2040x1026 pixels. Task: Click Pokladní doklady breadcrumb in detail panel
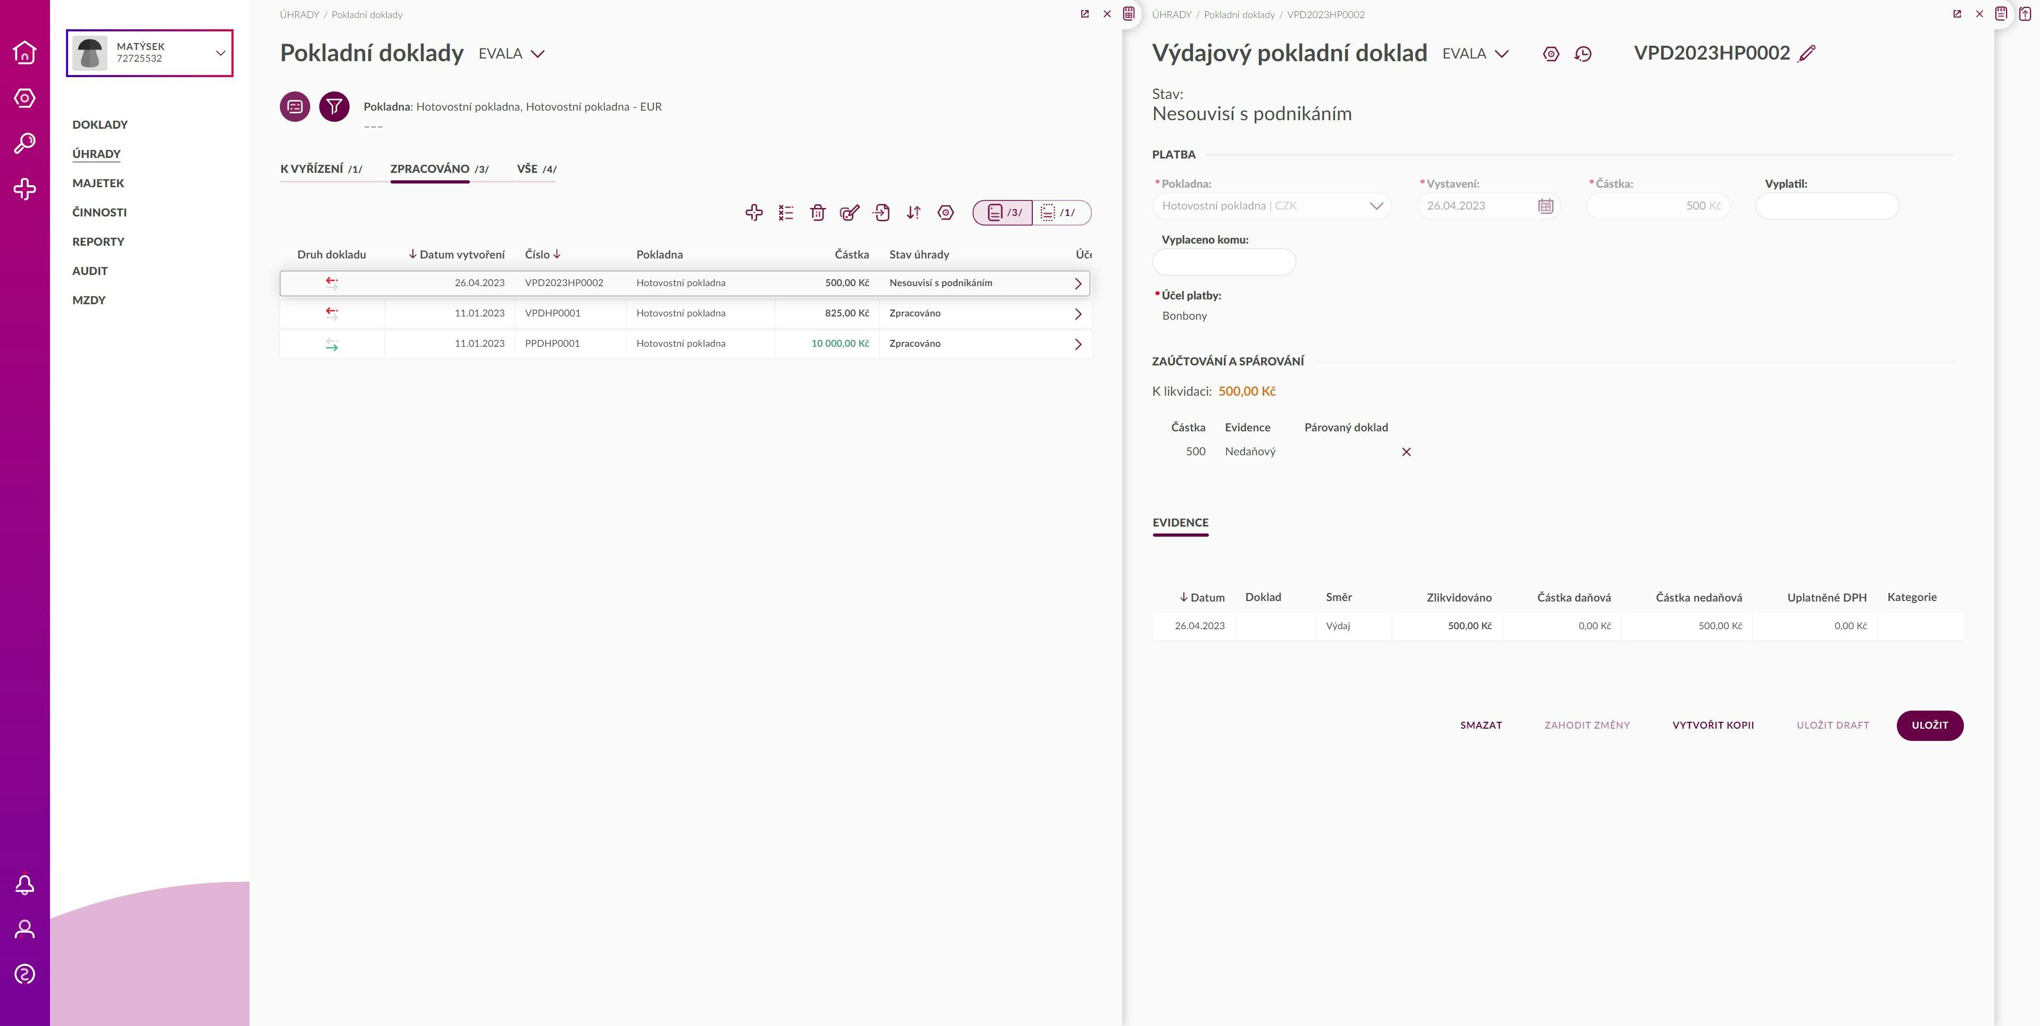point(1239,15)
